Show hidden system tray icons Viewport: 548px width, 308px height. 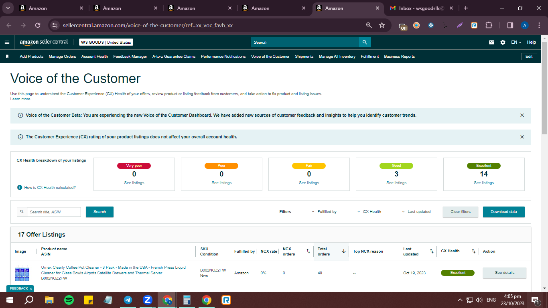(460, 300)
